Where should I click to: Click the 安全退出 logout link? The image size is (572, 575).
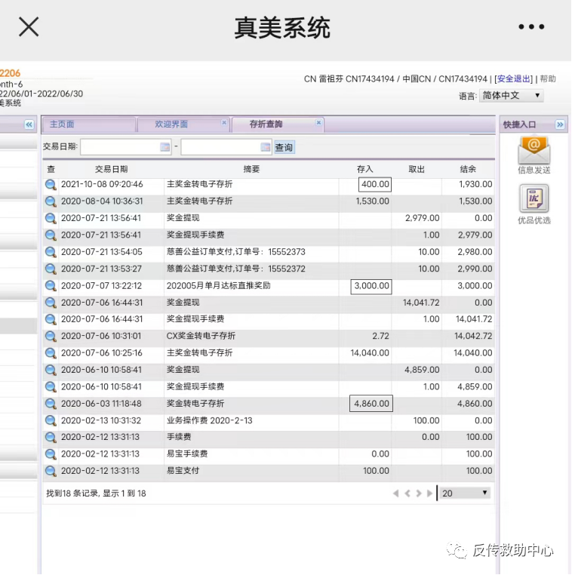(x=514, y=79)
